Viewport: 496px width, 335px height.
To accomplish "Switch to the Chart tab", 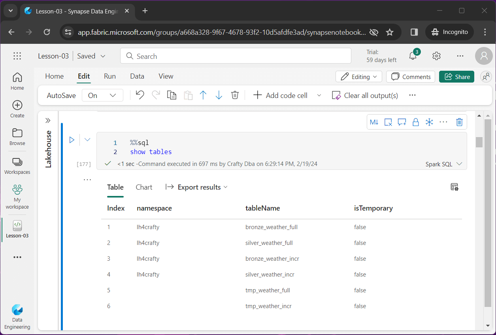I will (x=144, y=187).
